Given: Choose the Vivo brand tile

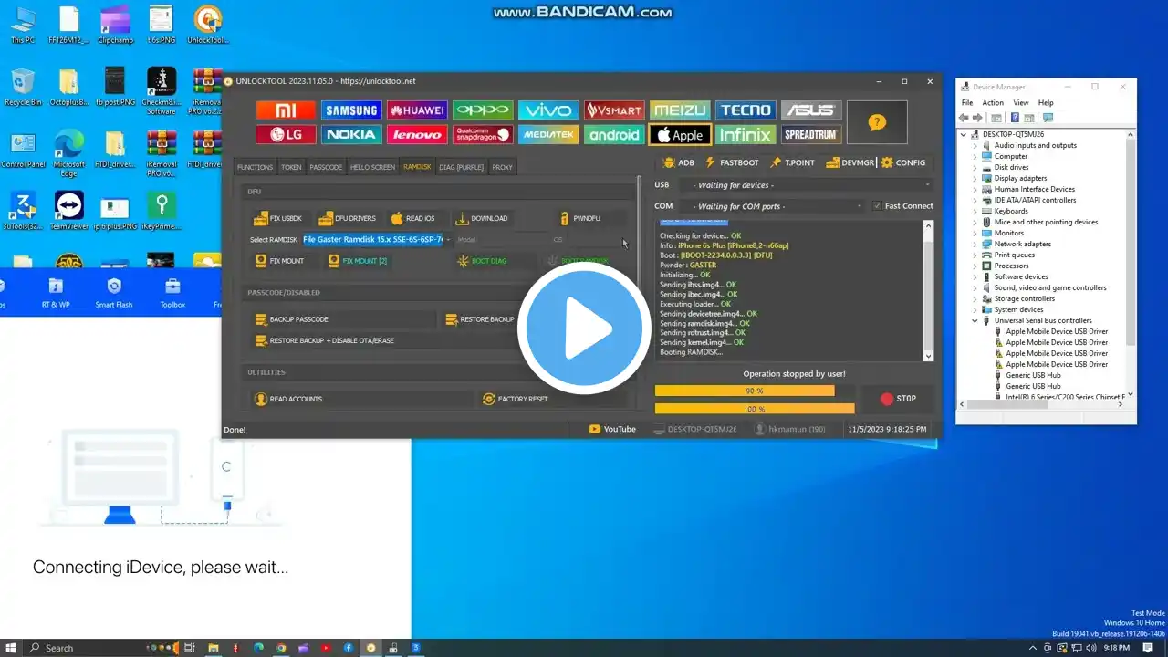Looking at the screenshot, I should tap(548, 110).
